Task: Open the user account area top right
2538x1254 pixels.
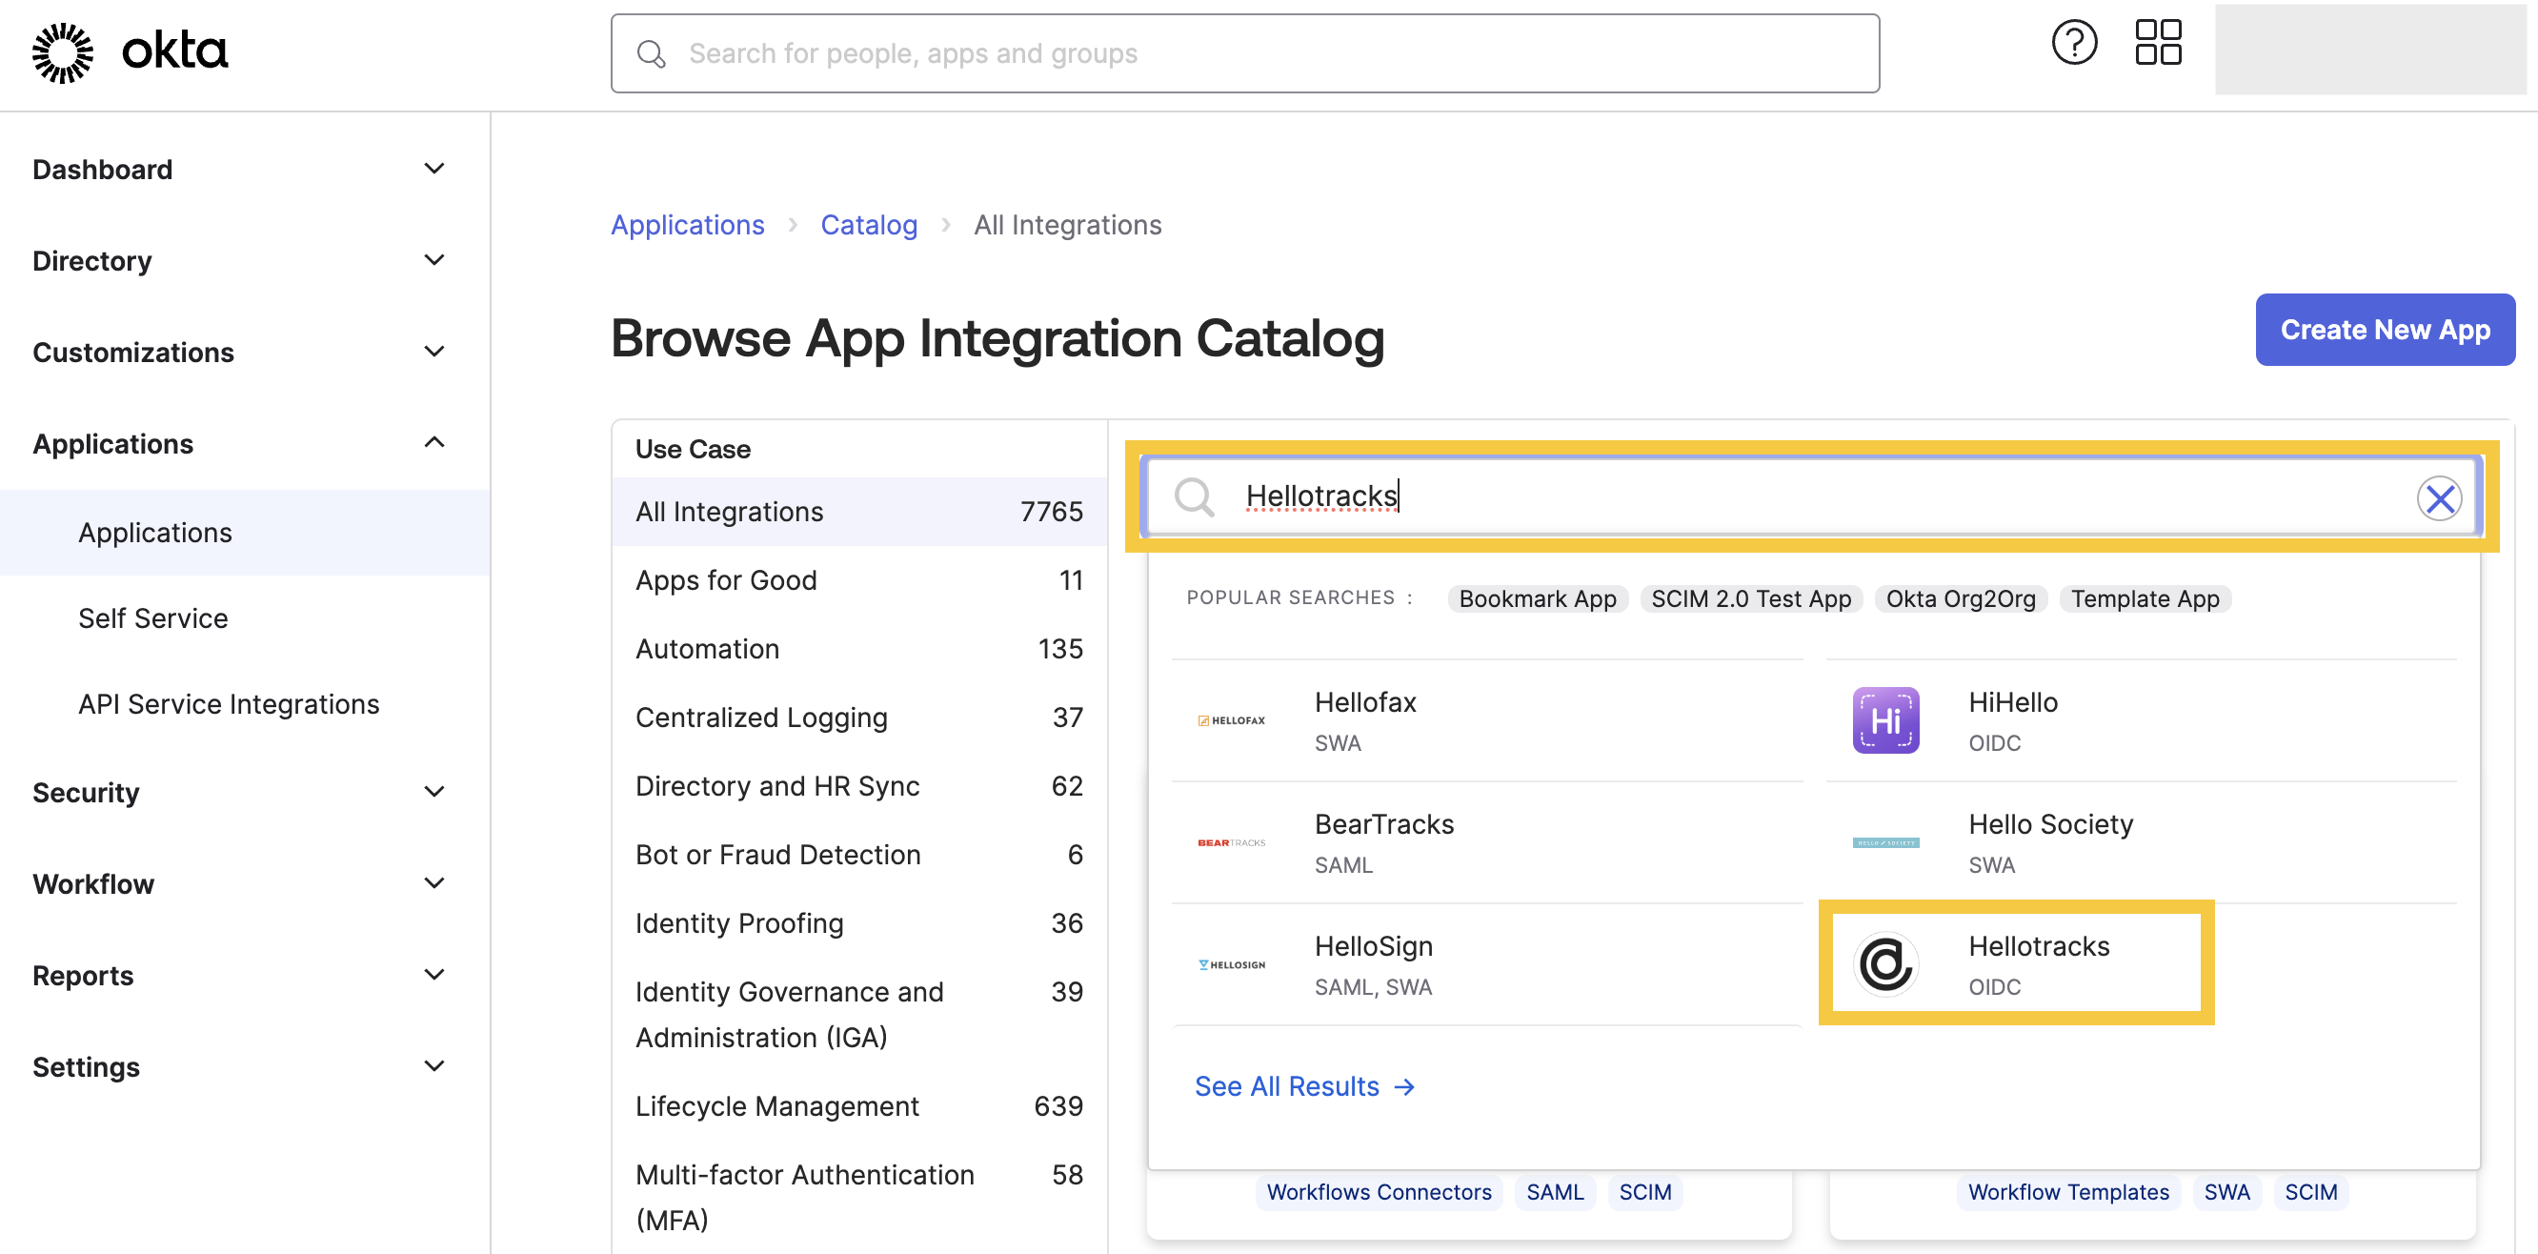Action: coord(2370,51)
